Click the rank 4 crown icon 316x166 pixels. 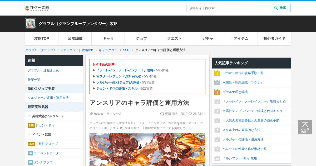(x=217, y=101)
